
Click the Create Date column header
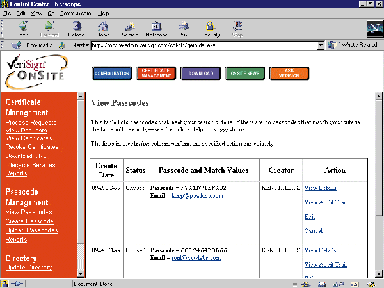pos(106,170)
